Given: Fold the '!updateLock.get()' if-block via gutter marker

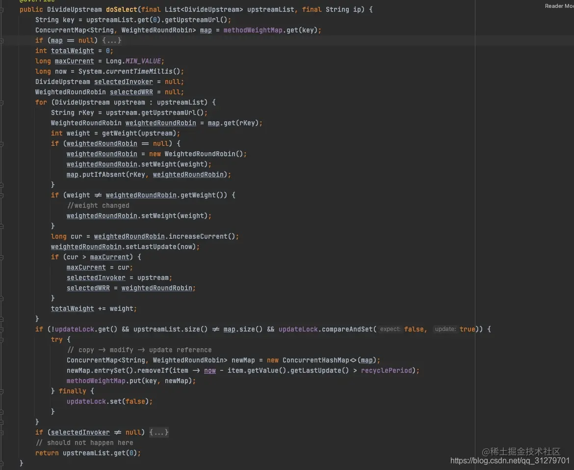Looking at the screenshot, I should (x=1, y=330).
